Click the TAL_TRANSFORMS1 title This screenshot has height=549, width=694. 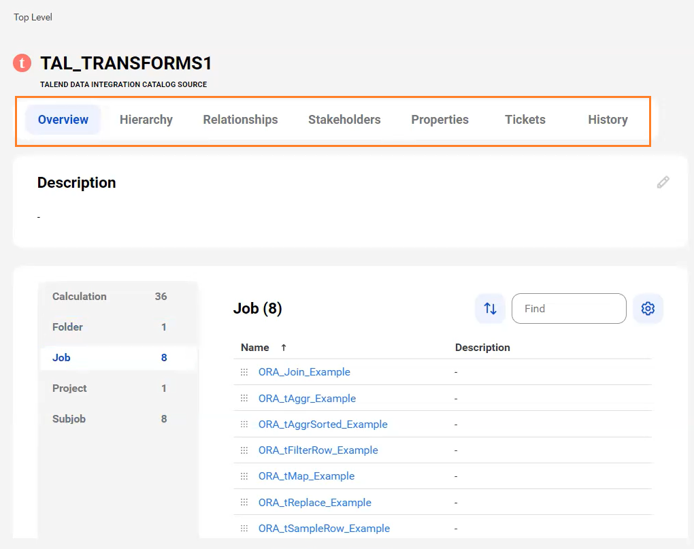pos(126,63)
